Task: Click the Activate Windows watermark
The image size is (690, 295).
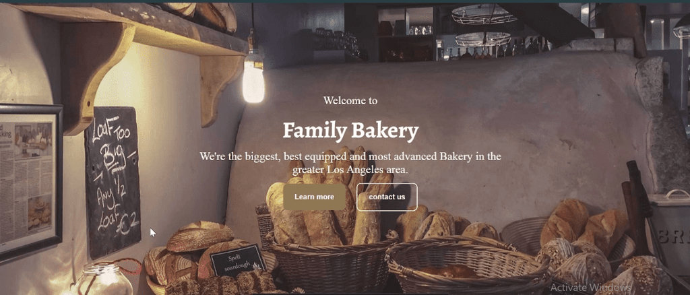Action: (590, 287)
